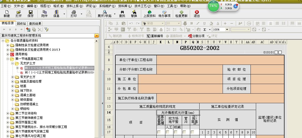Open the 100% zoom dropdown
Viewport: 302px width, 138px height.
[x=227, y=30]
